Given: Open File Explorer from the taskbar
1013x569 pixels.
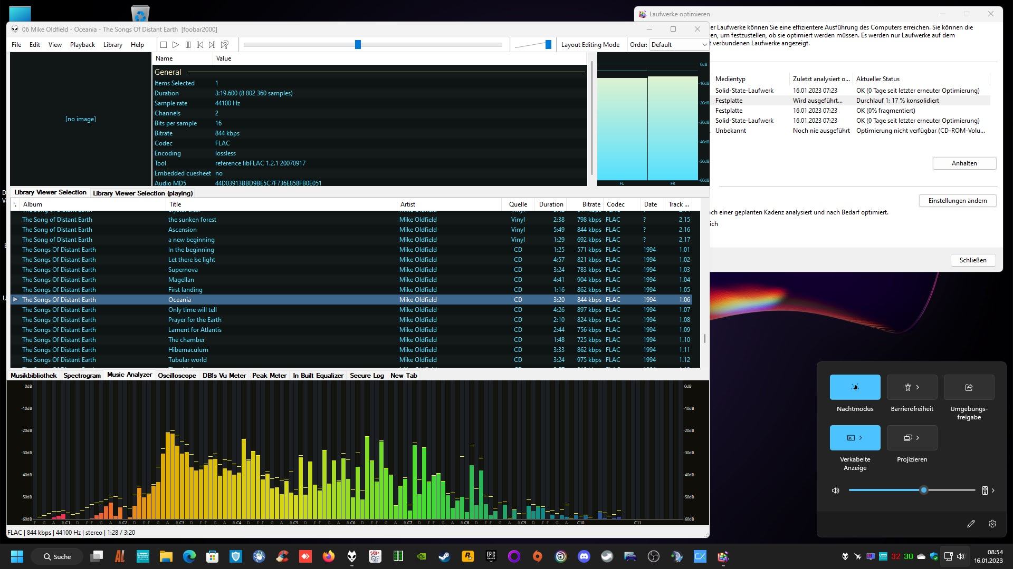Looking at the screenshot, I should [x=166, y=556].
